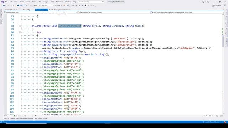Click the Open File toolbar icon
228x128 pixels.
[15, 6]
